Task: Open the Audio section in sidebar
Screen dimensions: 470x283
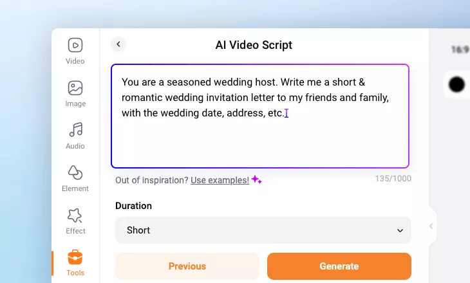Action: 75,136
